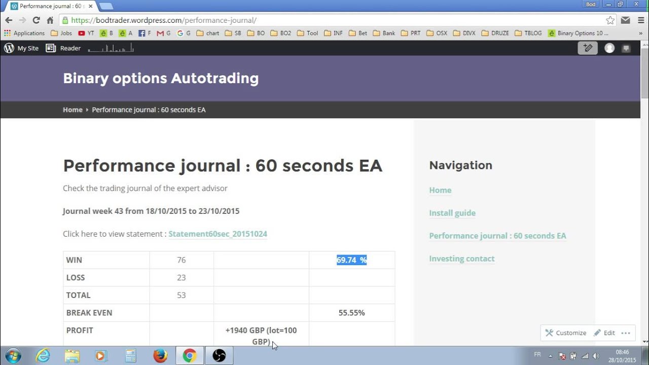649x365 pixels.
Task: Open the YT YouTube bookmark
Action: tap(86, 33)
